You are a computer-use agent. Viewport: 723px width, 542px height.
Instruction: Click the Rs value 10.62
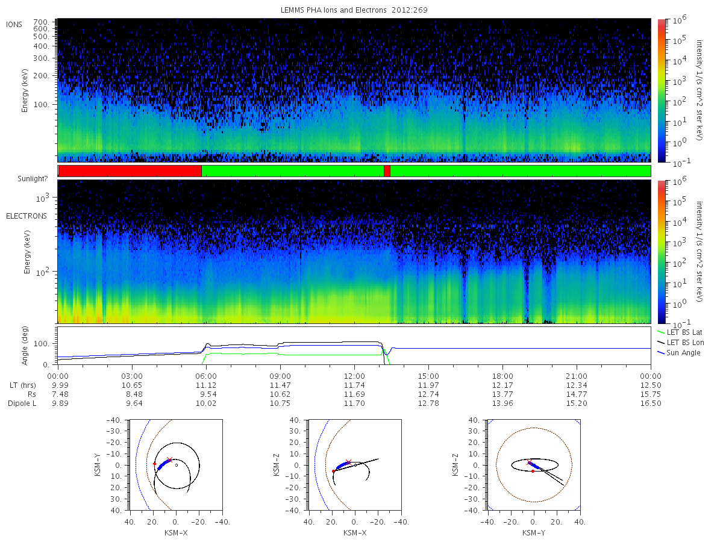coord(280,394)
